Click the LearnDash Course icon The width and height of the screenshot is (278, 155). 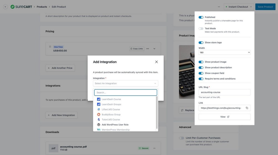(x=99, y=99)
